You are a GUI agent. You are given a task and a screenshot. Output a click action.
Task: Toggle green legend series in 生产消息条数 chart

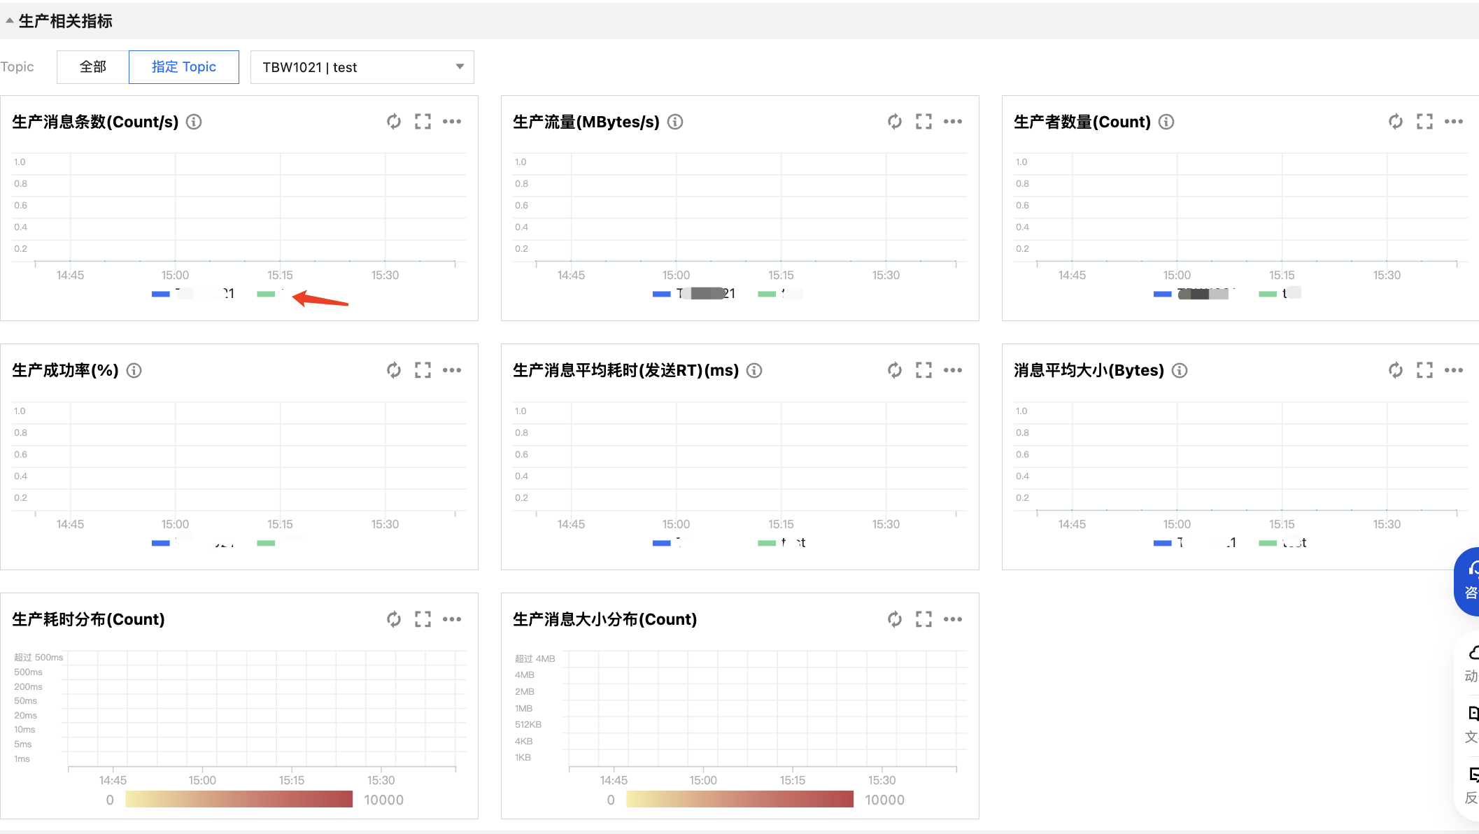tap(267, 294)
